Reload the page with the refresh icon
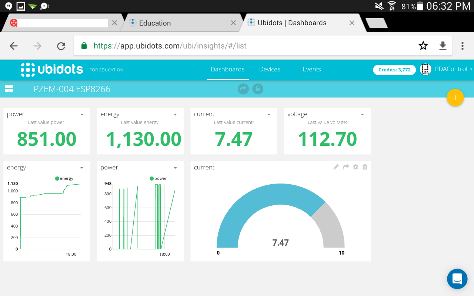The height and width of the screenshot is (296, 474). (x=61, y=46)
